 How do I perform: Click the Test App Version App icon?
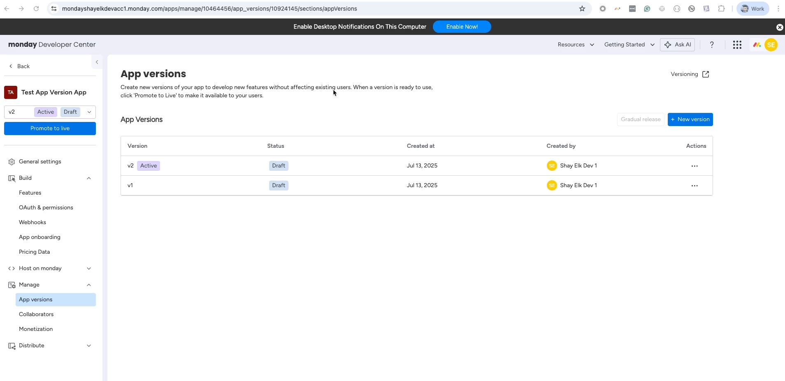click(x=11, y=92)
